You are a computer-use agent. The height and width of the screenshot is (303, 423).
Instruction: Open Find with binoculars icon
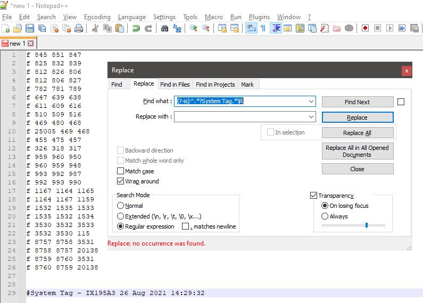click(164, 28)
